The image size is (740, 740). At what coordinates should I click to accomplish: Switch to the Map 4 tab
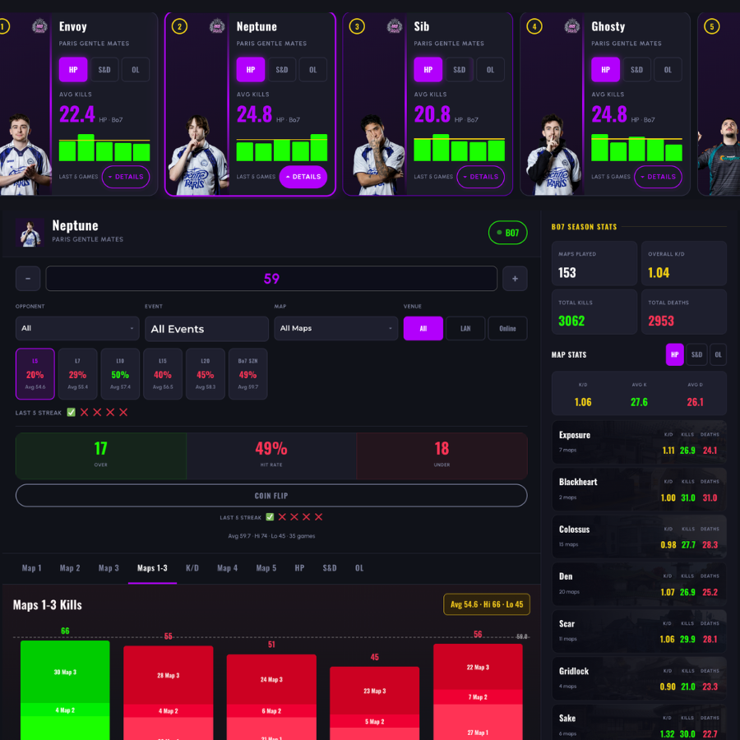(x=227, y=568)
